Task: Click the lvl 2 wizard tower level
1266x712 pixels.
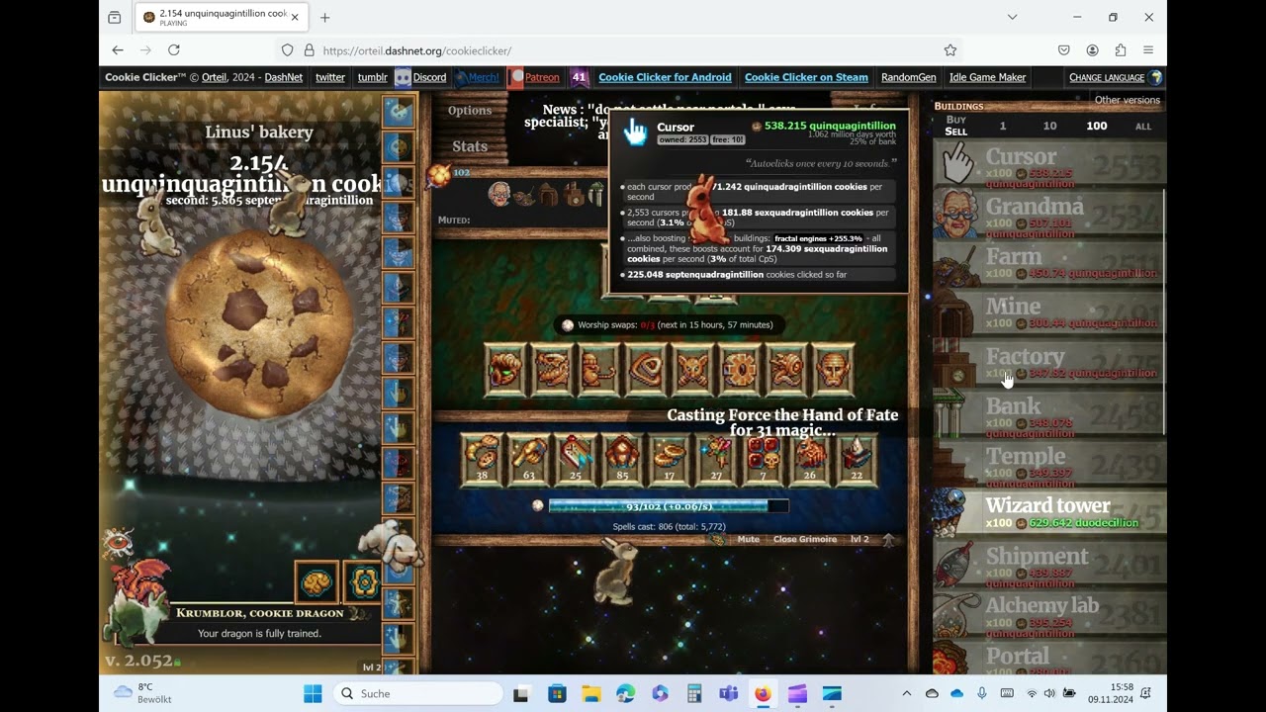Action: (859, 539)
